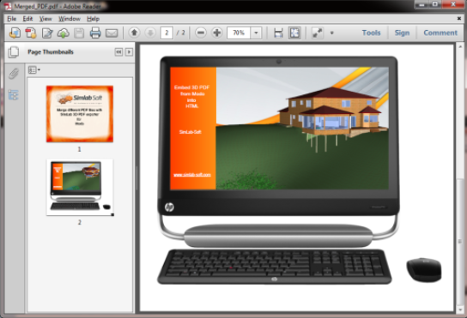
Task: Click the Adobe Reader title bar icon
Action: (x=8, y=6)
